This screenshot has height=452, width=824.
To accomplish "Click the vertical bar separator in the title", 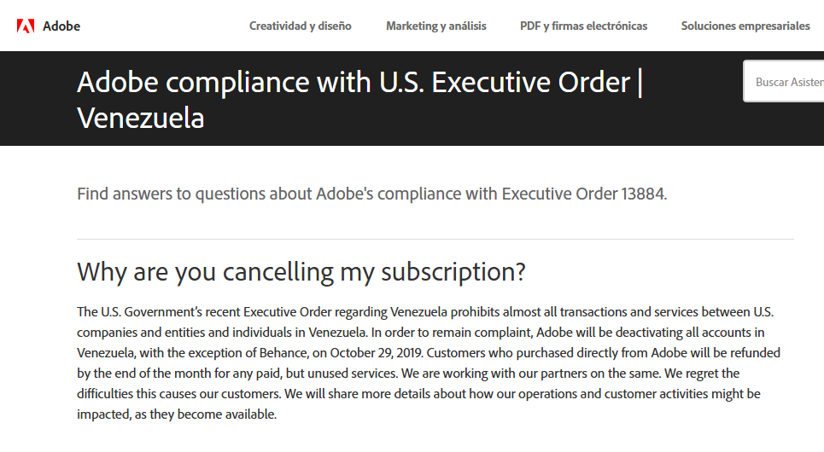I will [640, 83].
